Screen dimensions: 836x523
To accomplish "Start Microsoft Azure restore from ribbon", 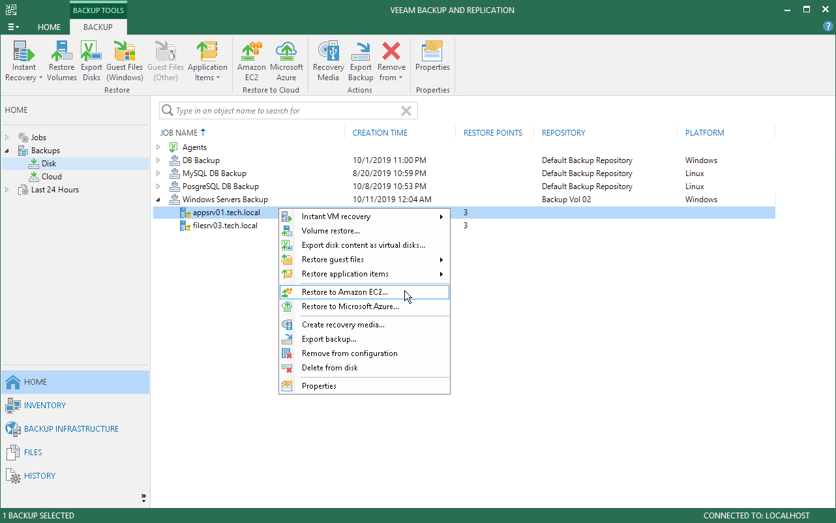I will click(x=286, y=61).
